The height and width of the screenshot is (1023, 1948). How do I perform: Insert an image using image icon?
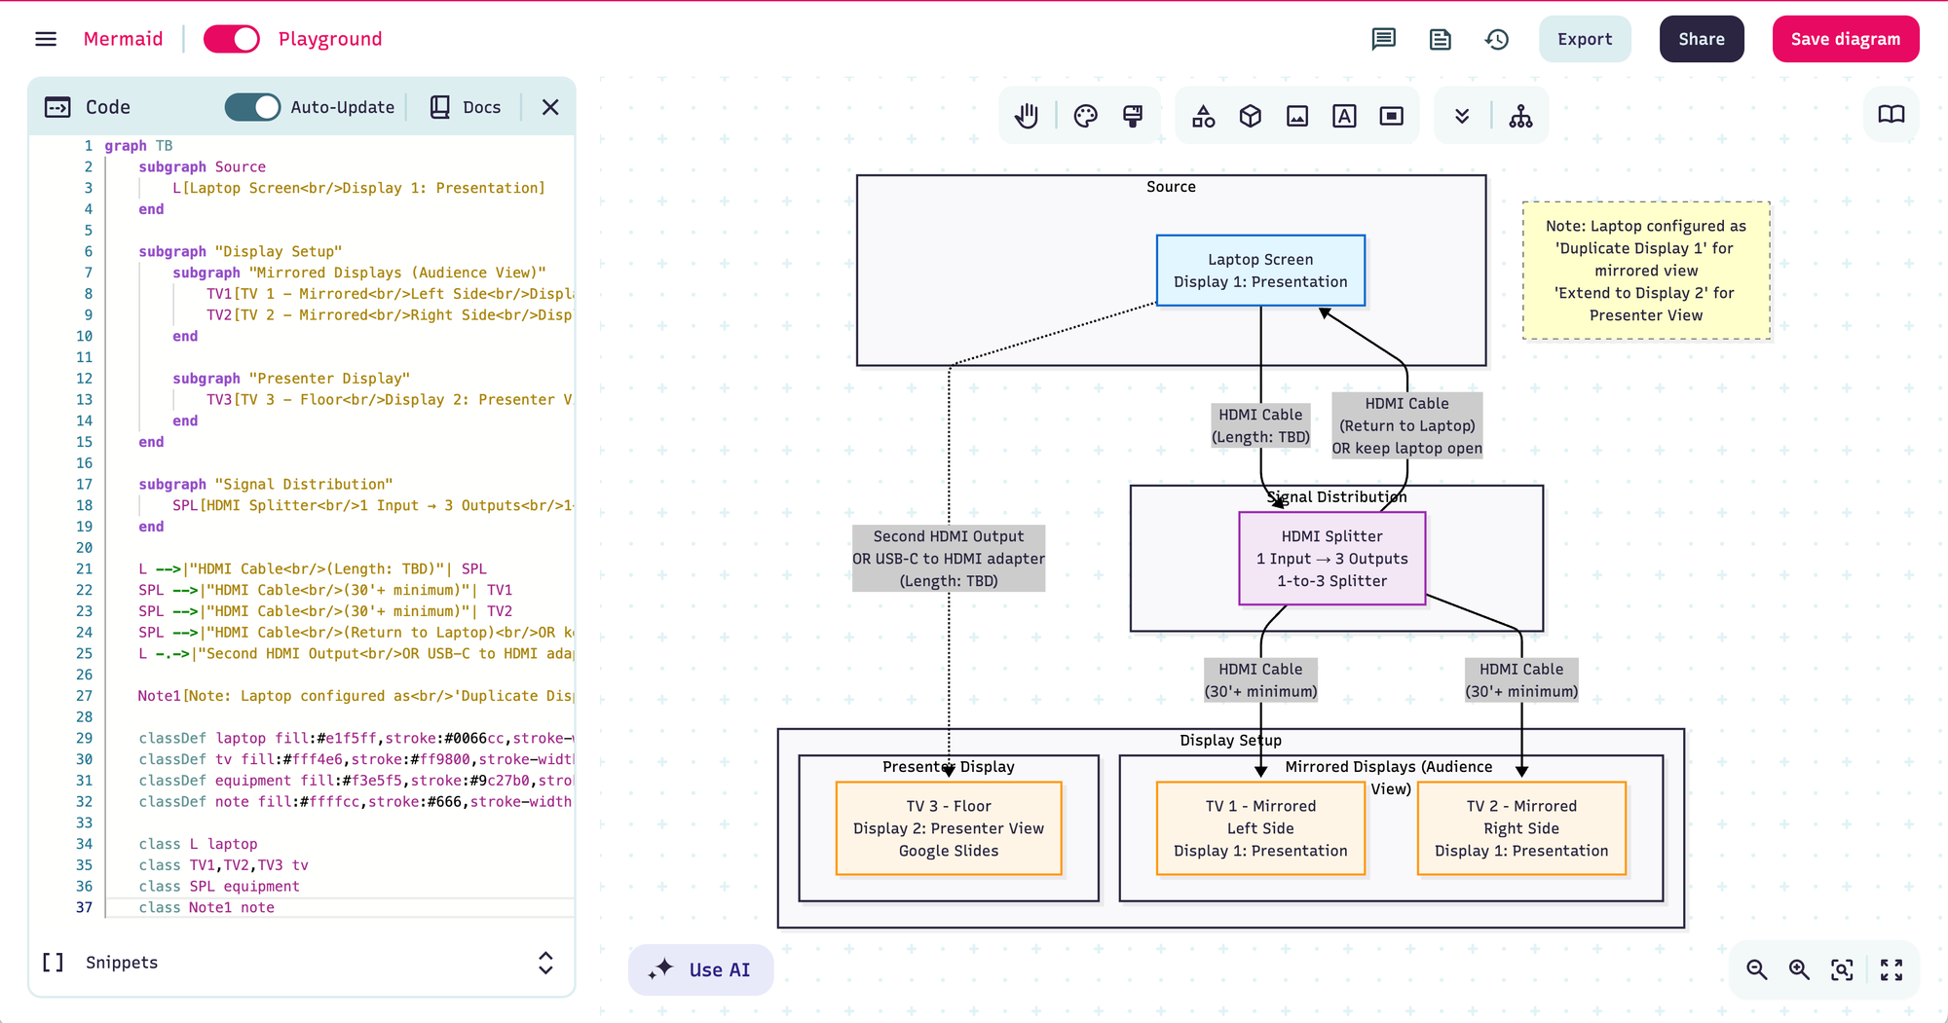coord(1297,117)
